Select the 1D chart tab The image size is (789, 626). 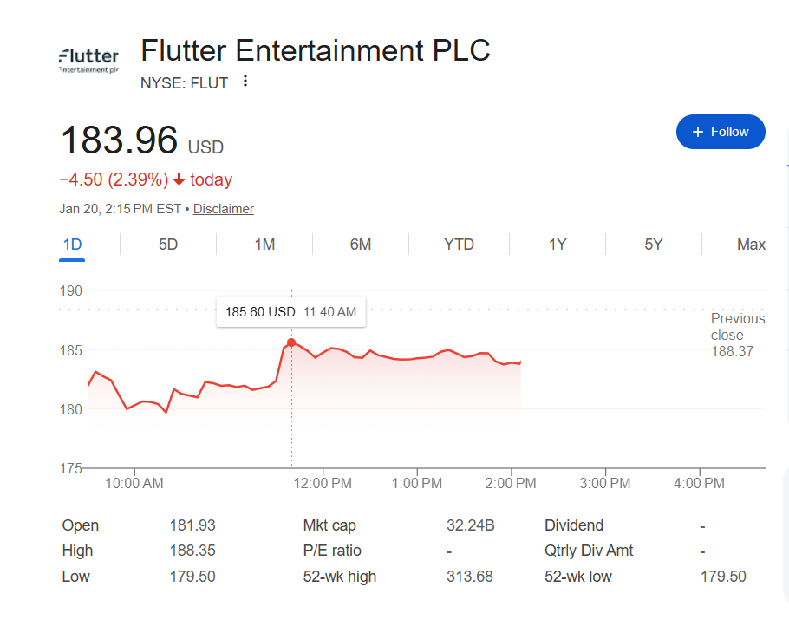pos(72,245)
